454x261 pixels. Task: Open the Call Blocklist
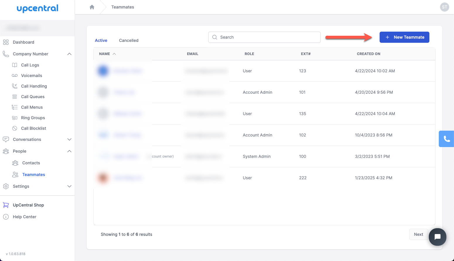(34, 128)
